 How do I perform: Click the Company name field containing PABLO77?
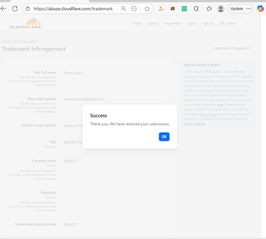point(114,161)
